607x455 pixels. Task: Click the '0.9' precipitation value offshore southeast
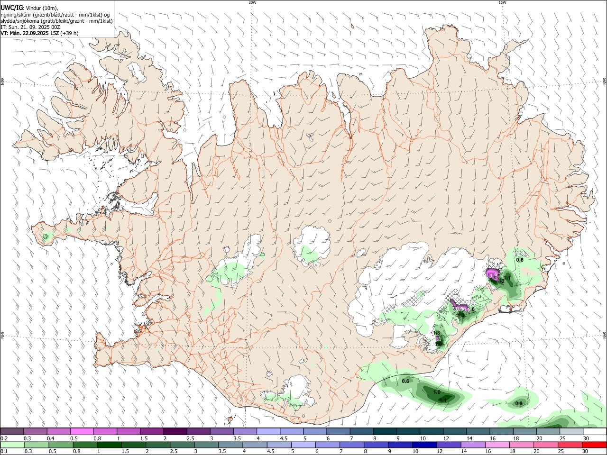pyautogui.click(x=519, y=404)
